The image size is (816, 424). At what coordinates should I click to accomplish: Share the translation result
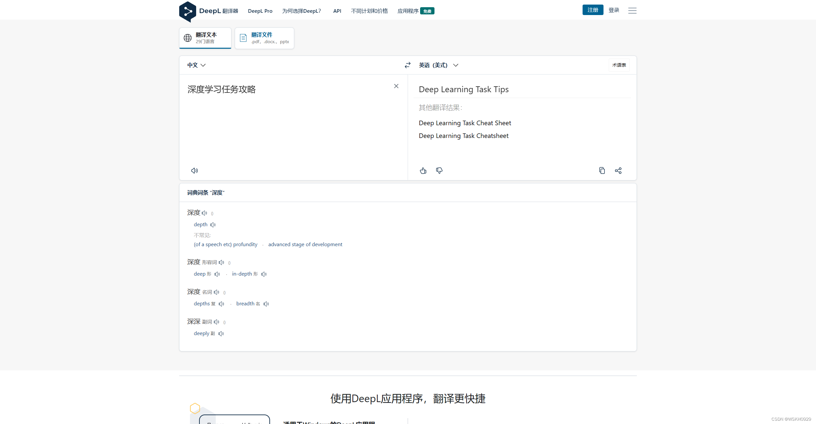618,171
